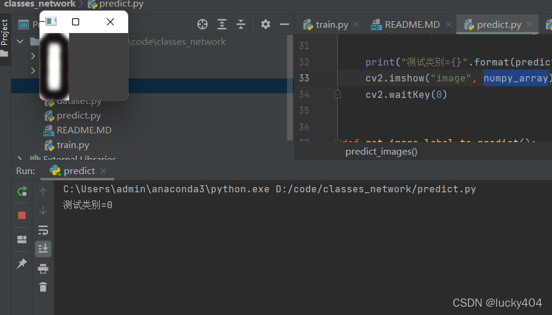Click the image window's app icon
This screenshot has height=315, width=552.
51,21
